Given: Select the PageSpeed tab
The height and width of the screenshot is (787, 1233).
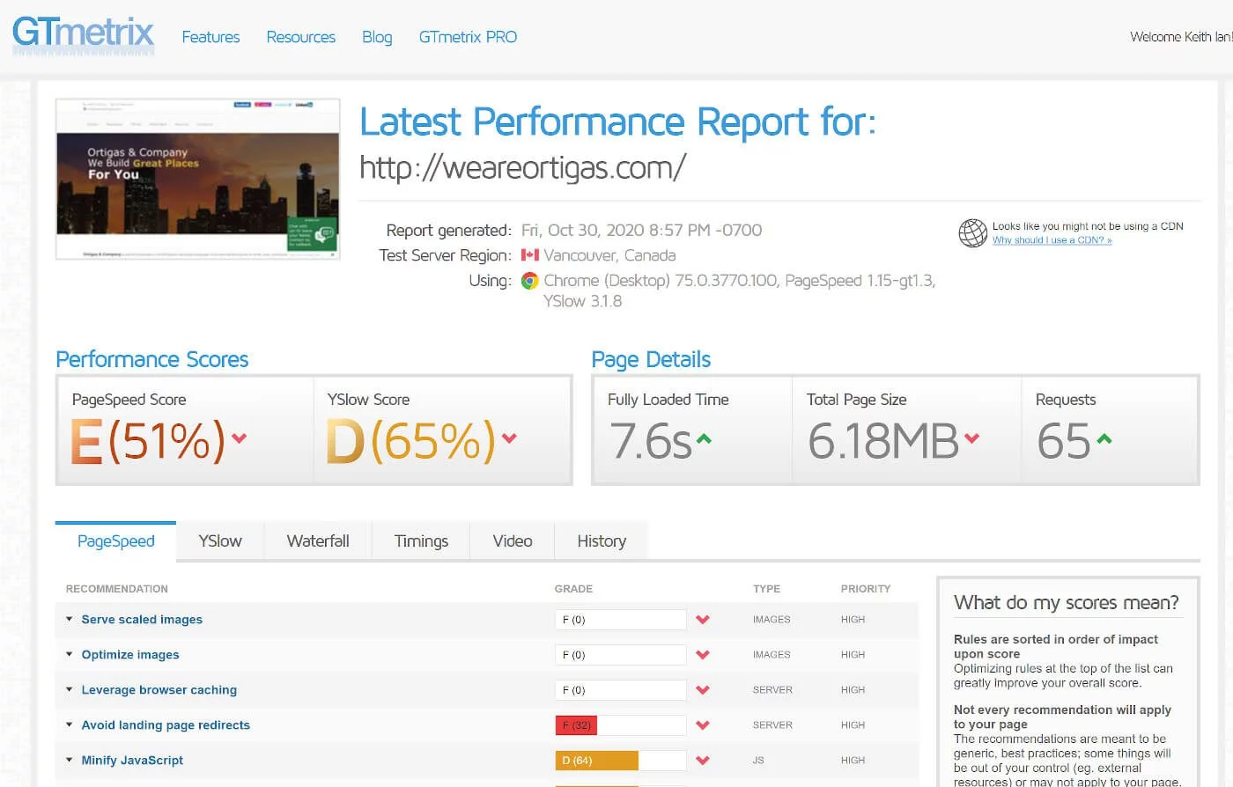Looking at the screenshot, I should (x=115, y=541).
